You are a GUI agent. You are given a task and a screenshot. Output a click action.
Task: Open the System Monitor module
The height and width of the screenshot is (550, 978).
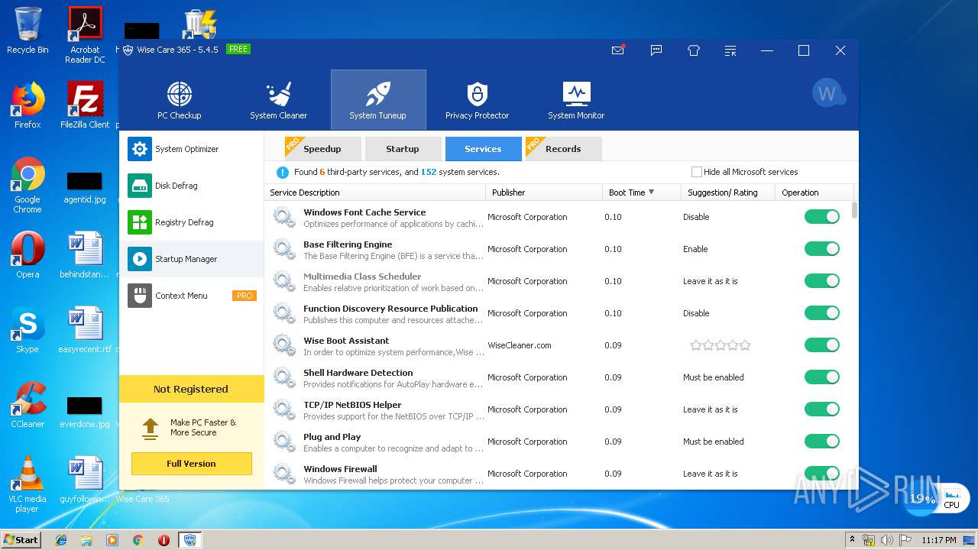(576, 100)
